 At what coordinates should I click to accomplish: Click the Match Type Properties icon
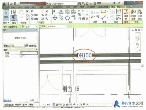[x=27, y=19]
